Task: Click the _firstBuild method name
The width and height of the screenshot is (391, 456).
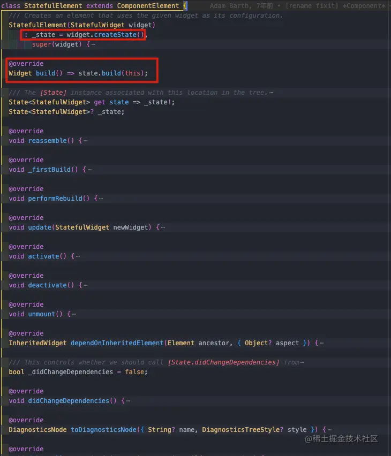Action: pos(49,170)
